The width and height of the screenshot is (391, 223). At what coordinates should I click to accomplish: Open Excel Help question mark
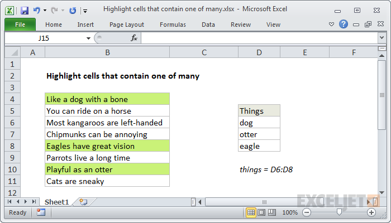click(344, 24)
